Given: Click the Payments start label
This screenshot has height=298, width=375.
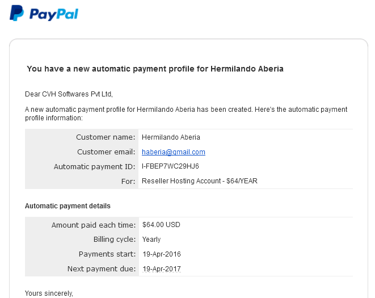Looking at the screenshot, I should [107, 254].
